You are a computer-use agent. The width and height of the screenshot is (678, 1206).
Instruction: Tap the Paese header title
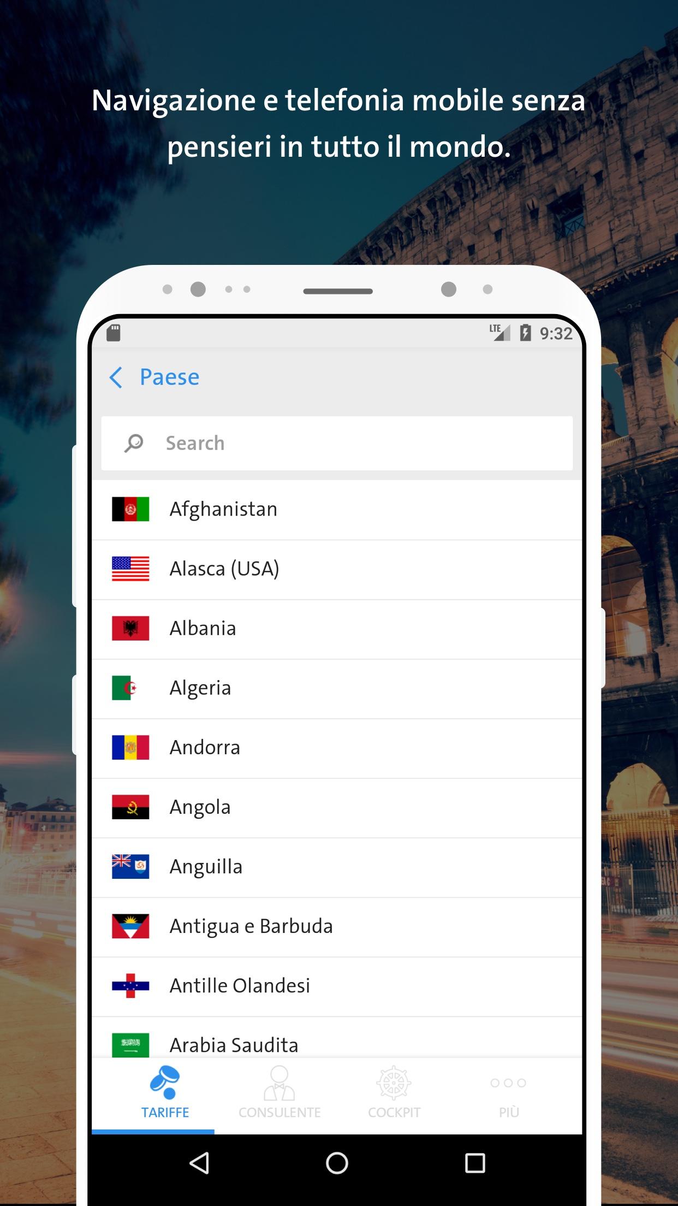coord(170,377)
